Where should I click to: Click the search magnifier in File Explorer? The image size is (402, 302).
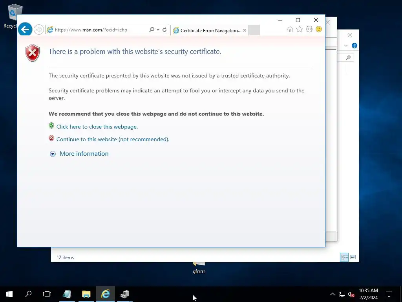coord(348,57)
